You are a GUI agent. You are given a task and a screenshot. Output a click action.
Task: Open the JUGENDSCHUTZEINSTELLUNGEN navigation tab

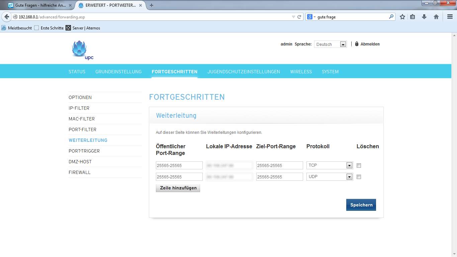244,72
